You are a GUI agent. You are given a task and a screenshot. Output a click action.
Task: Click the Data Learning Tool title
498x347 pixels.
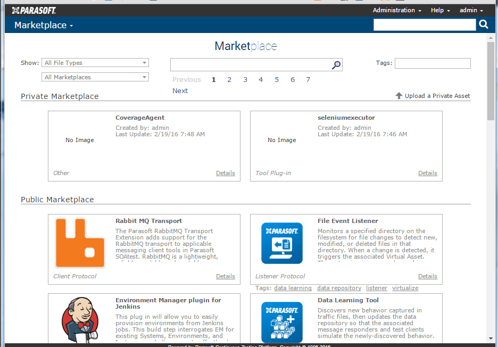point(348,300)
